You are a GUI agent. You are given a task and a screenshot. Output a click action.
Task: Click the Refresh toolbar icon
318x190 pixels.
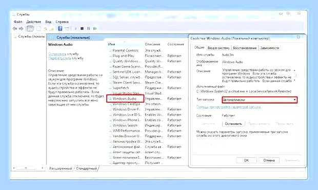46,29
